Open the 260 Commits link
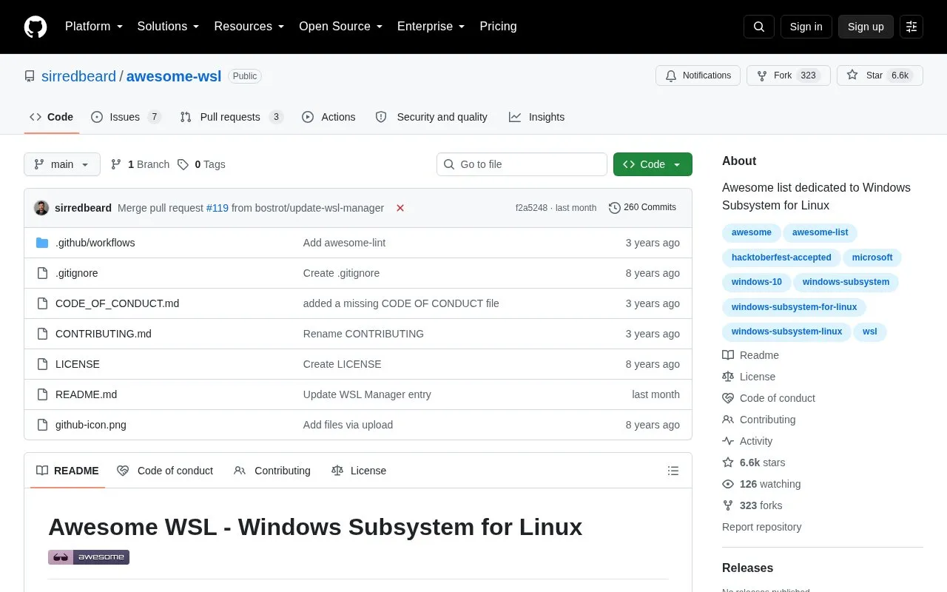Image resolution: width=947 pixels, height=592 pixels. click(642, 208)
